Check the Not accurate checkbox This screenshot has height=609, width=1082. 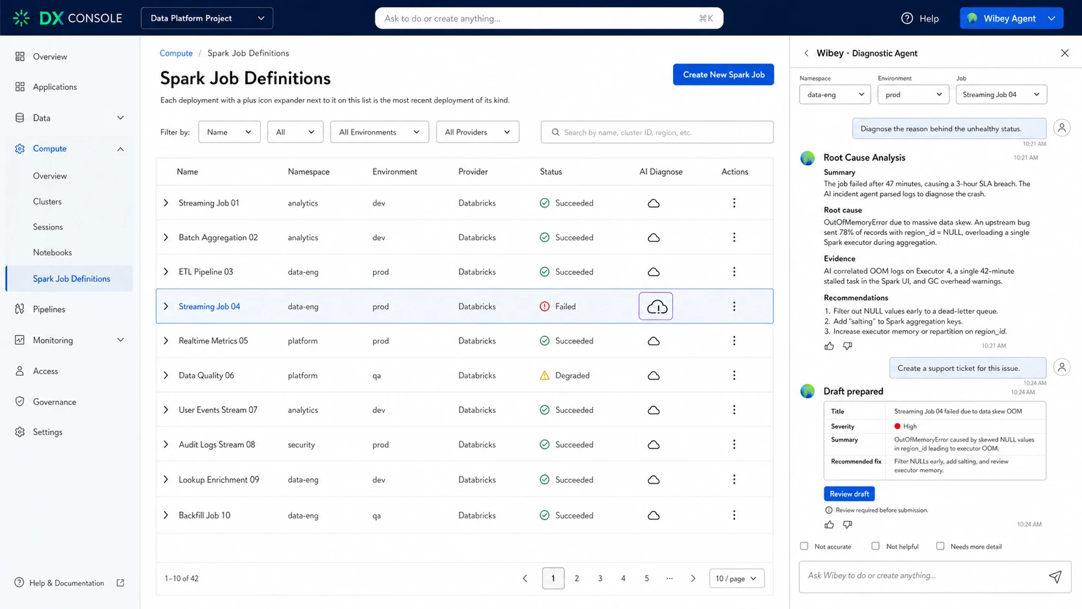pos(804,546)
